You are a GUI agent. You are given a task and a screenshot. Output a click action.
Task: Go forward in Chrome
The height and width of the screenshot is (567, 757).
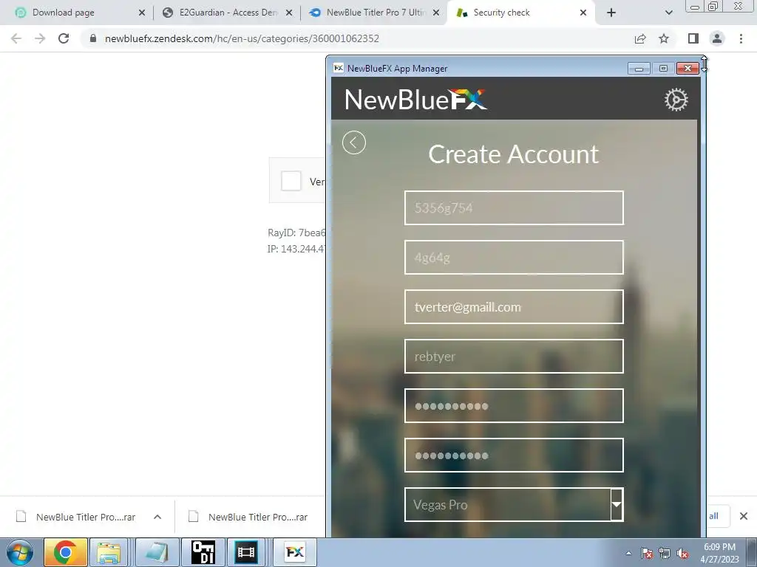click(40, 38)
